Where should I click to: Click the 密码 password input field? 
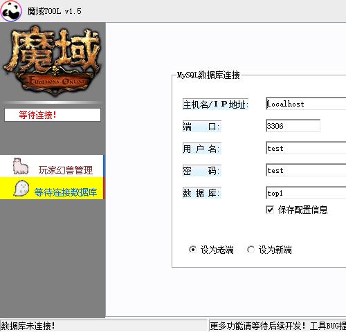coord(306,170)
